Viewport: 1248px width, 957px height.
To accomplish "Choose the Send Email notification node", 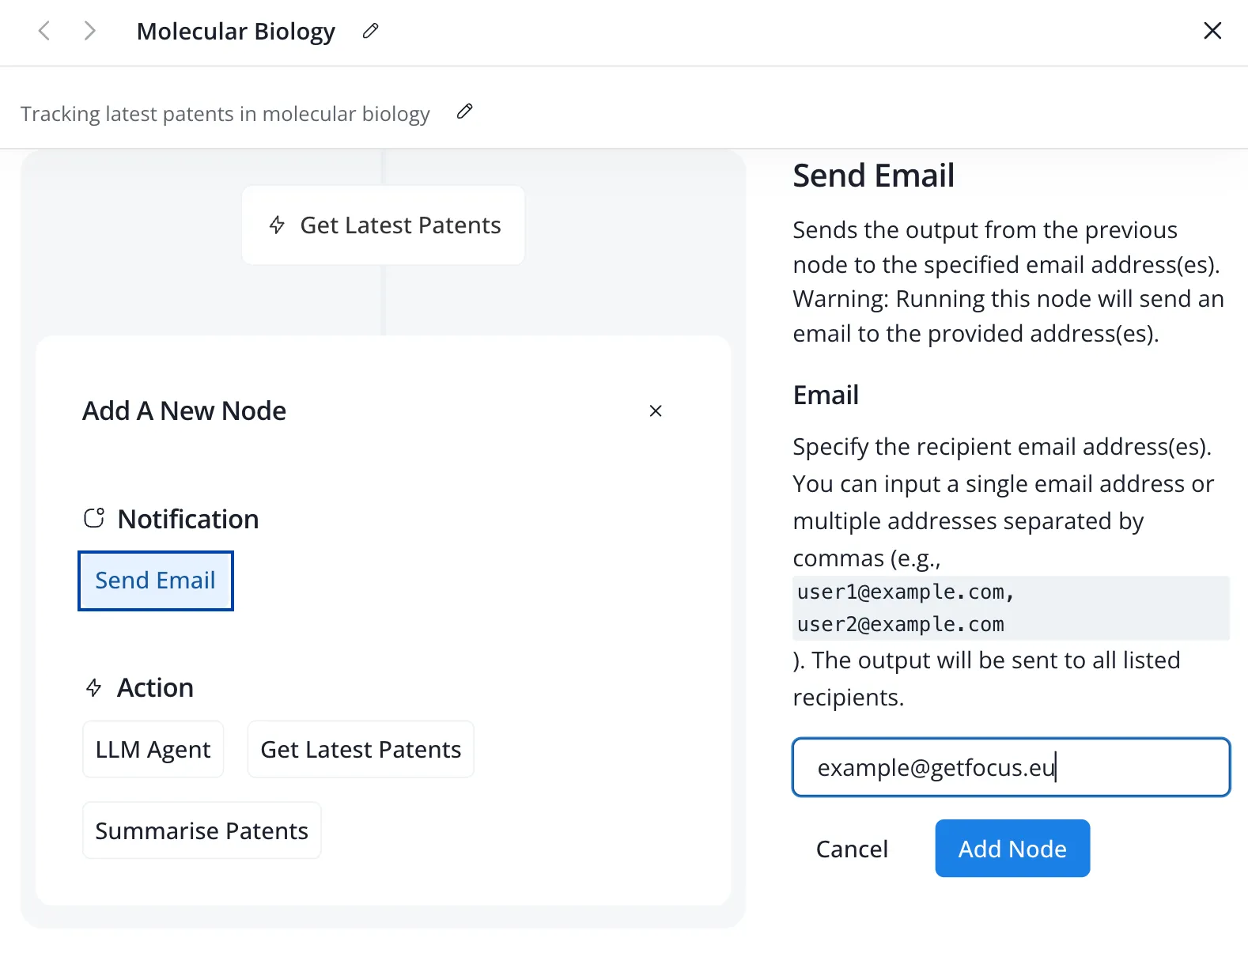I will click(156, 581).
